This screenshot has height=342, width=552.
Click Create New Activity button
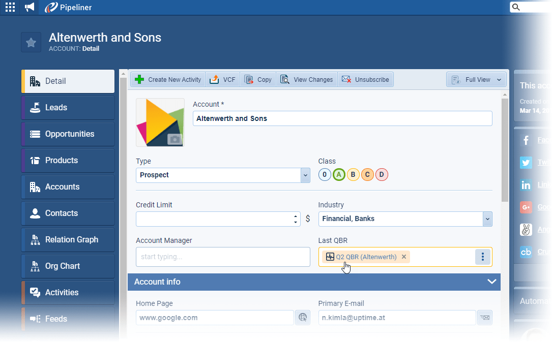(168, 80)
